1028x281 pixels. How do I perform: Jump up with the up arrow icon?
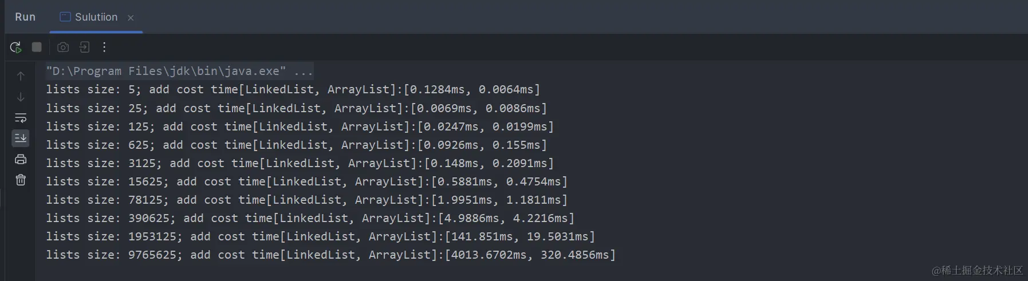coord(21,76)
